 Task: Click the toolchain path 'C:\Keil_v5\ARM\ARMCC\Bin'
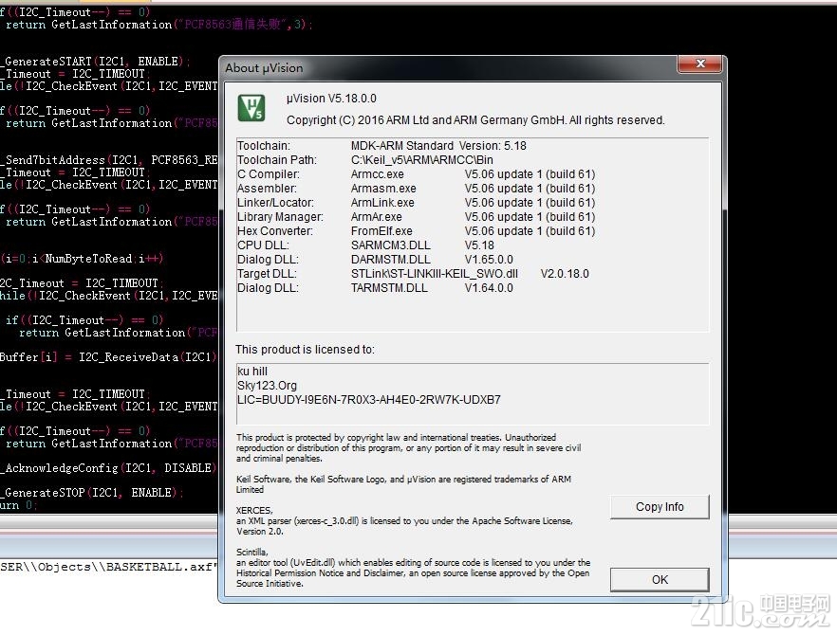[x=421, y=160]
